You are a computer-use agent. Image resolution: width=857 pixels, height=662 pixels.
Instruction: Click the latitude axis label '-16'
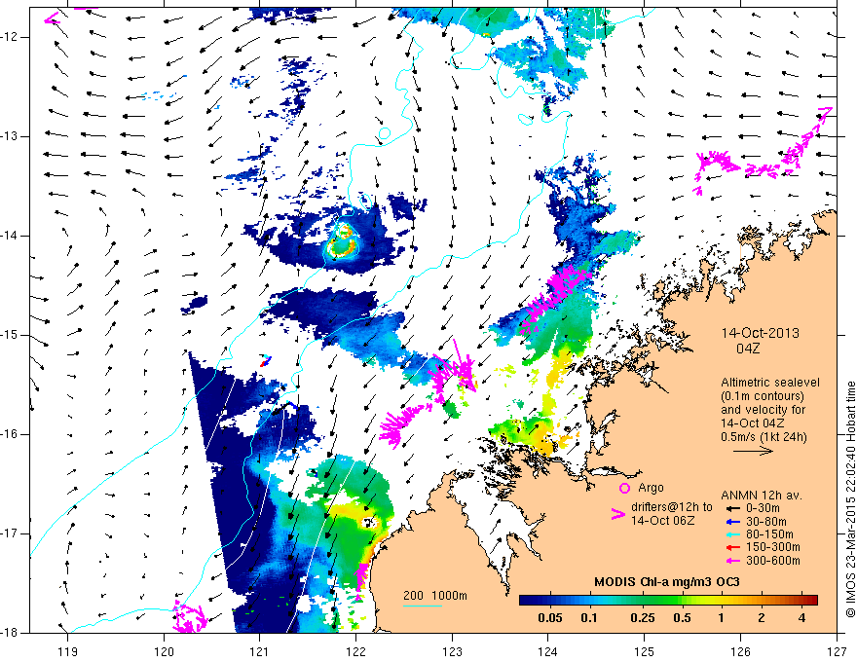(x=11, y=434)
